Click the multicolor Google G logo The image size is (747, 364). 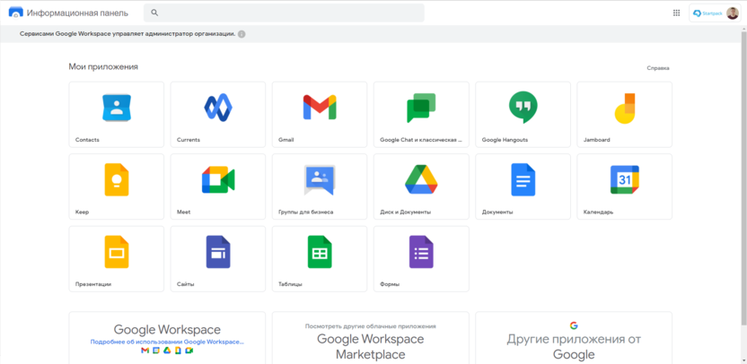point(574,325)
